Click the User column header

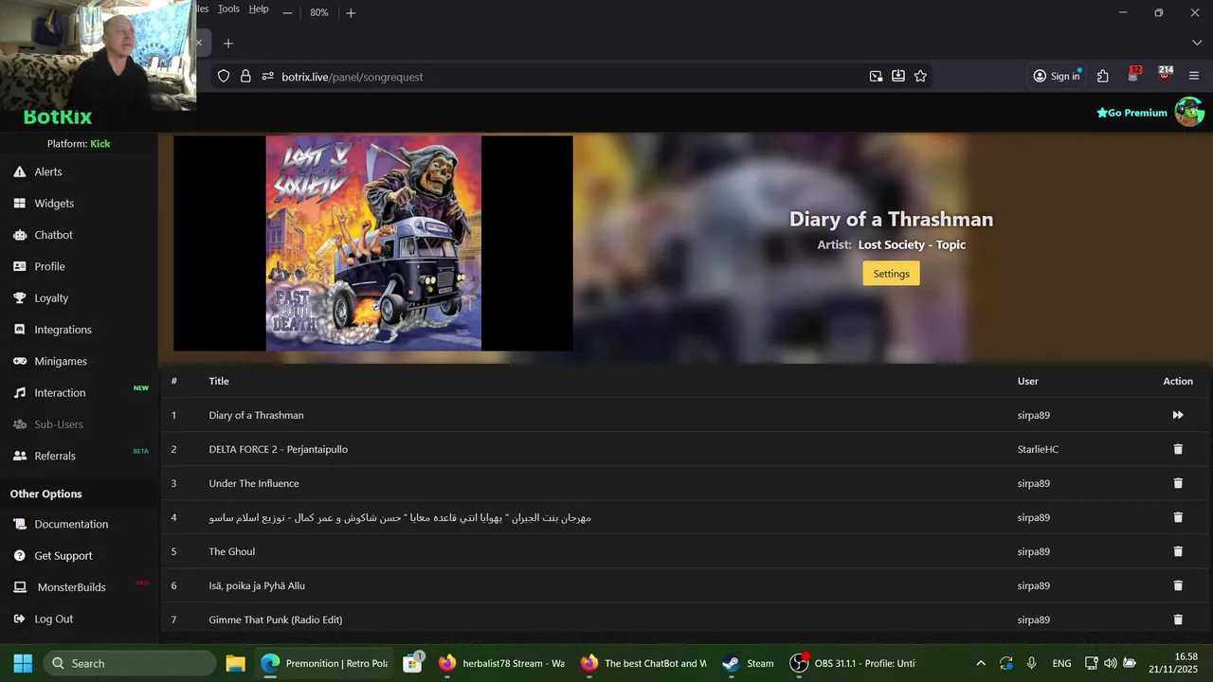[1028, 381]
